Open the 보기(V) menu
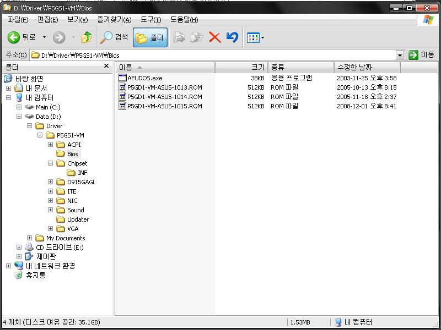The width and height of the screenshot is (441, 330). click(78, 20)
